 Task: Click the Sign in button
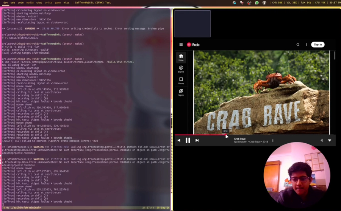[x=318, y=45]
